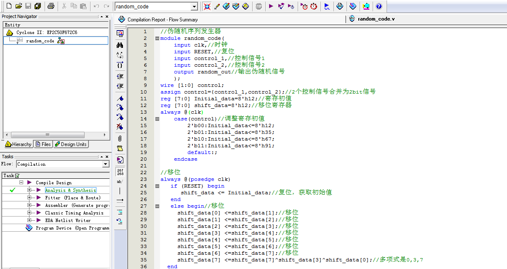The height and width of the screenshot is (269, 507).
Task: Select Classic Timing Analysis task
Action: coord(74,213)
